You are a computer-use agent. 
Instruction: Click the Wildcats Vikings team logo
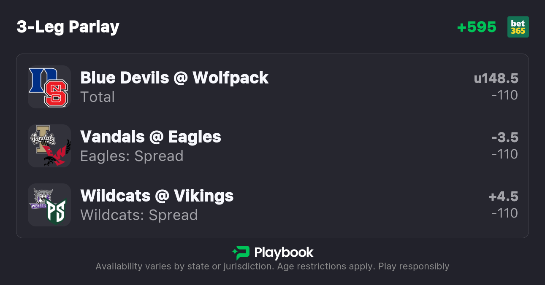tap(49, 205)
